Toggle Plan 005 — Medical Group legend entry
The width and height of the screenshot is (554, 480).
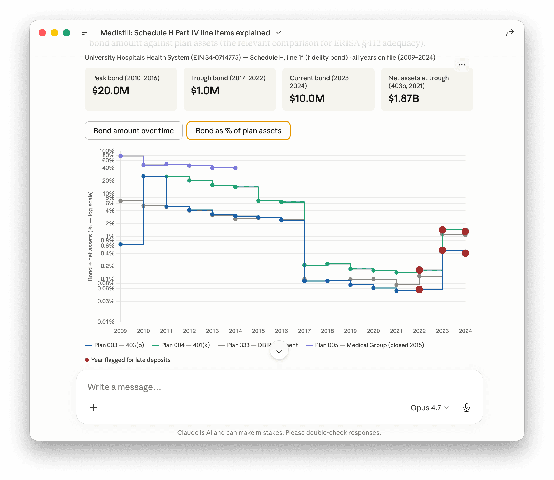click(365, 345)
